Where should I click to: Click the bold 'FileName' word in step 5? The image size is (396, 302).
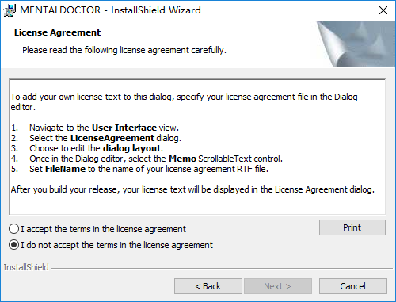(65, 169)
